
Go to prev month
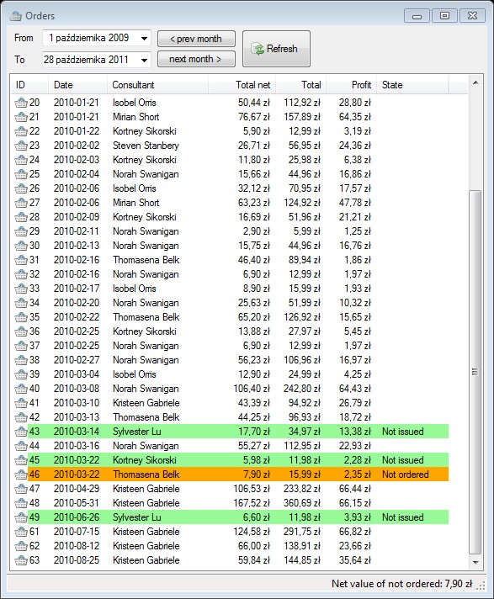[196, 39]
